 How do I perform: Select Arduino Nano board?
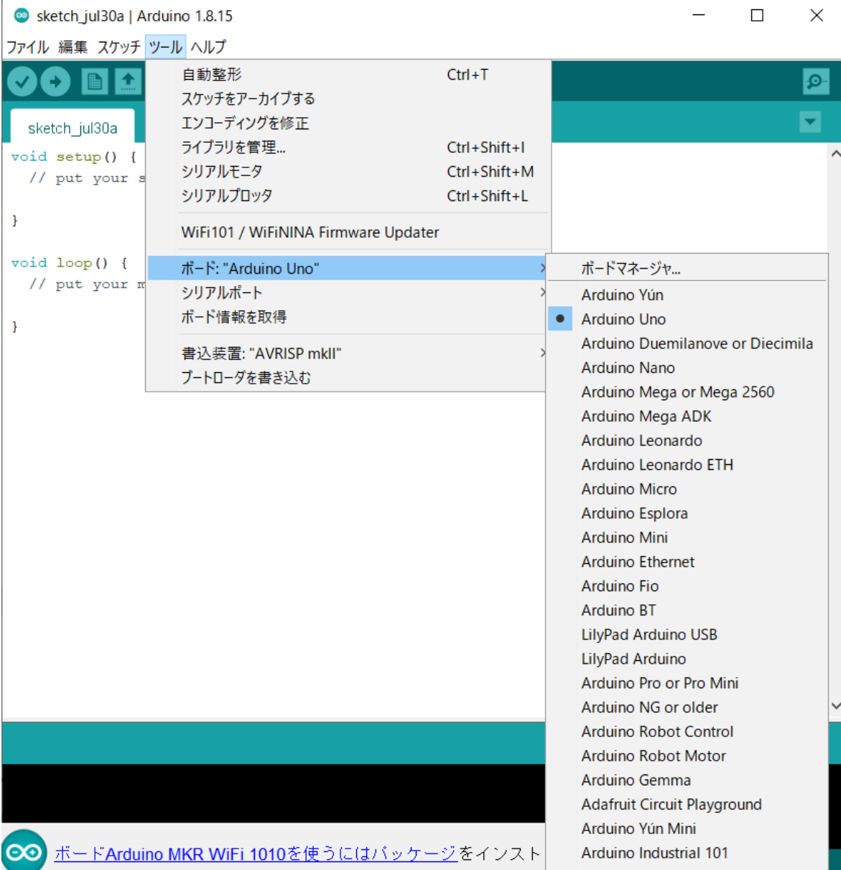(628, 368)
